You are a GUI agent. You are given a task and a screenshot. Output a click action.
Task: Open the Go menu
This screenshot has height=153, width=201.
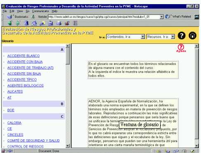(28, 11)
